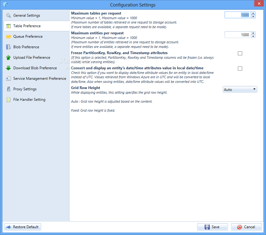
Task: Click the Proxy Settings icon
Action: pyautogui.click(x=8, y=89)
